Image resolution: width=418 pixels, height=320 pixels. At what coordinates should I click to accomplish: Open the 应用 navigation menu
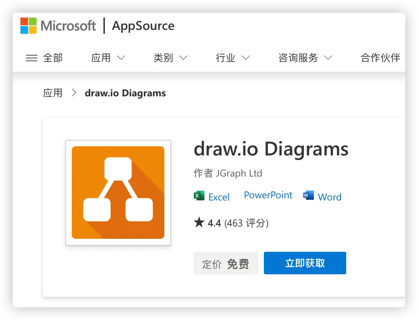coord(101,58)
